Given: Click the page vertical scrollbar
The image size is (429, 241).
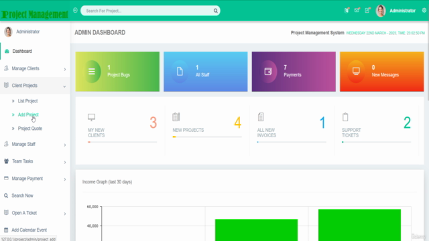Looking at the screenshot, I should [x=428, y=60].
